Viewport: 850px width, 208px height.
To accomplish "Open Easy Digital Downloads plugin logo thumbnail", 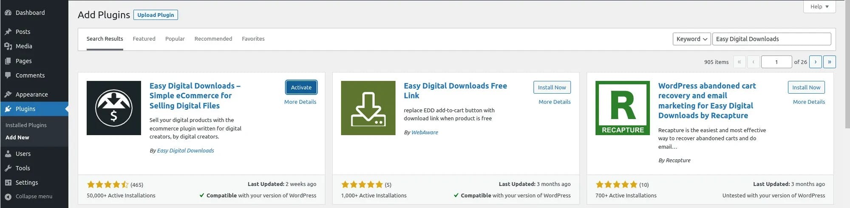I will coord(114,108).
